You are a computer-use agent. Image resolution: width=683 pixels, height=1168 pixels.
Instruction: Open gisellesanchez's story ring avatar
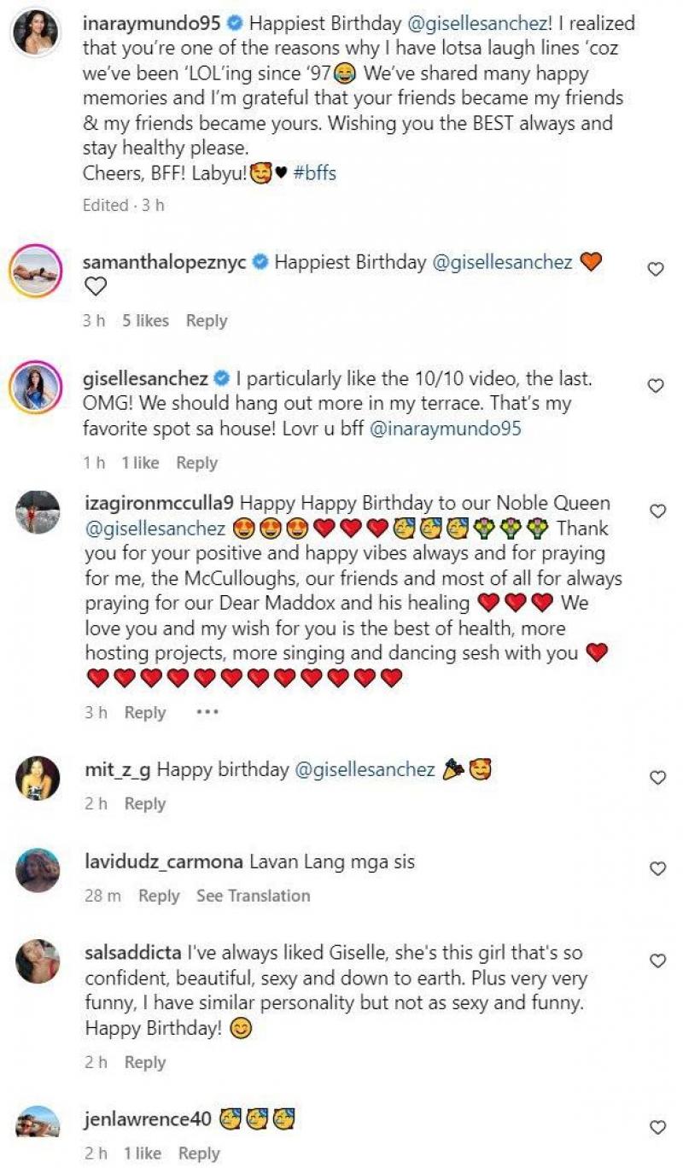(38, 388)
